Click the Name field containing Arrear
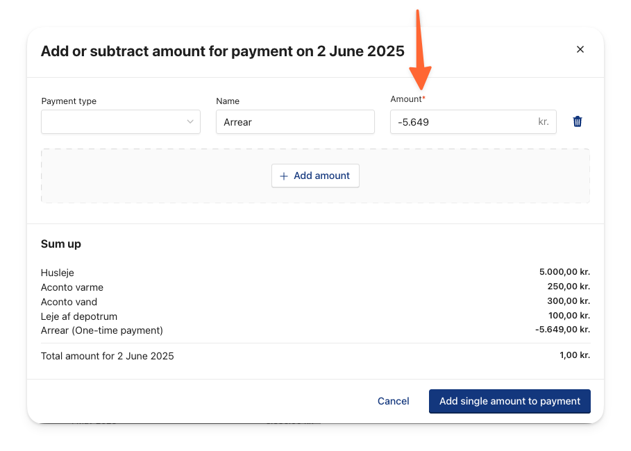This screenshot has width=631, height=451. coord(295,122)
